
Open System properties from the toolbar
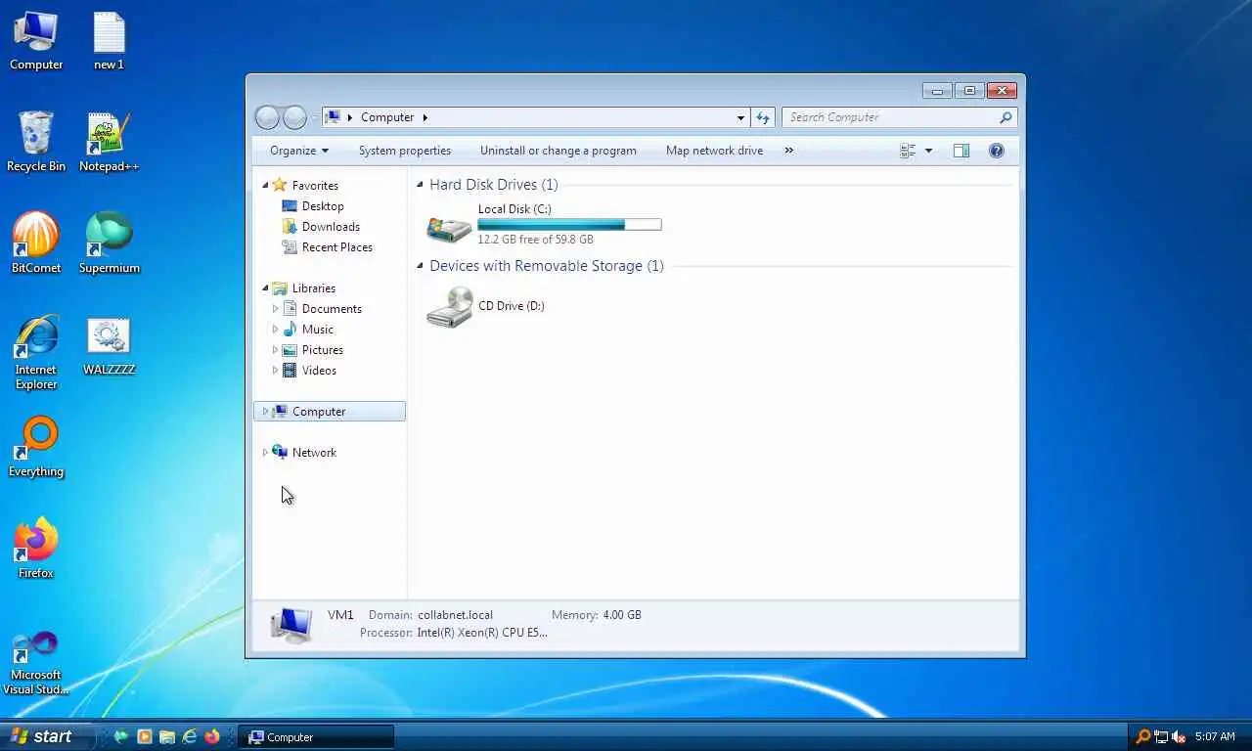(x=405, y=151)
